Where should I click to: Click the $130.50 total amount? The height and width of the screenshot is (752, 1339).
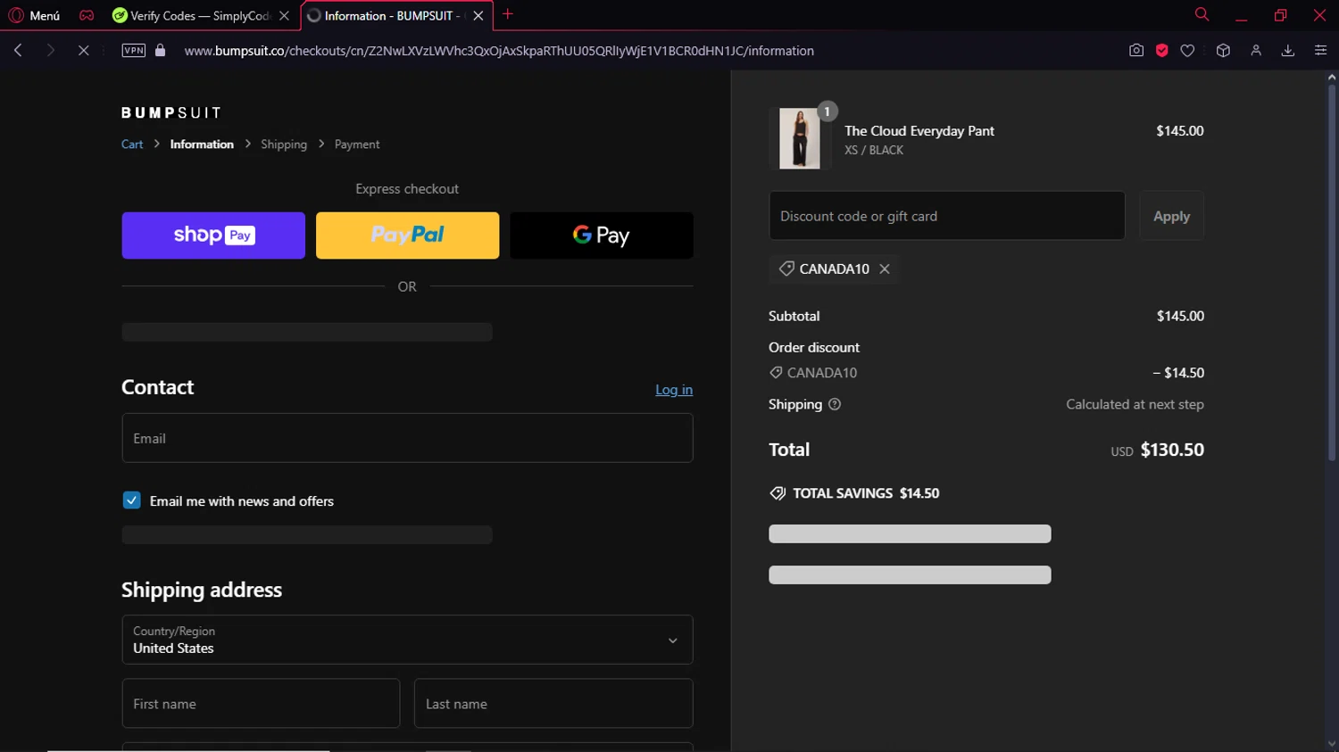(x=1172, y=450)
